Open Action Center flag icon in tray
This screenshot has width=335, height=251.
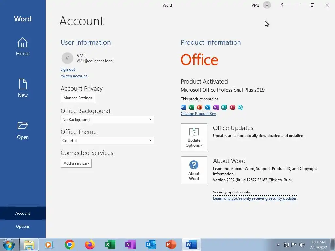click(x=294, y=245)
